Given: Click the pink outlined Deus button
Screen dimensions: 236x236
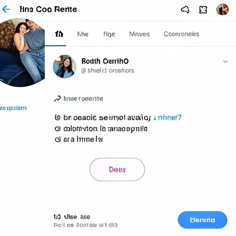Looking at the screenshot, I should click(117, 170).
